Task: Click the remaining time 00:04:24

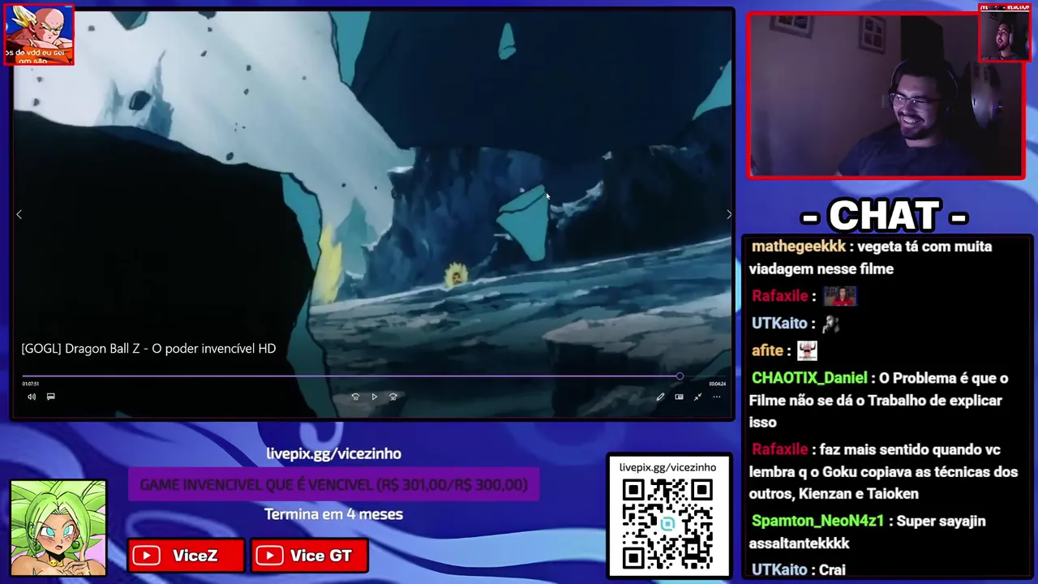Action: [x=717, y=384]
